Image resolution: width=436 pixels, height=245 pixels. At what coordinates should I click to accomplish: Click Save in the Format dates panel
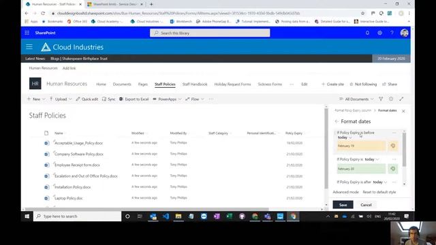pyautogui.click(x=343, y=205)
